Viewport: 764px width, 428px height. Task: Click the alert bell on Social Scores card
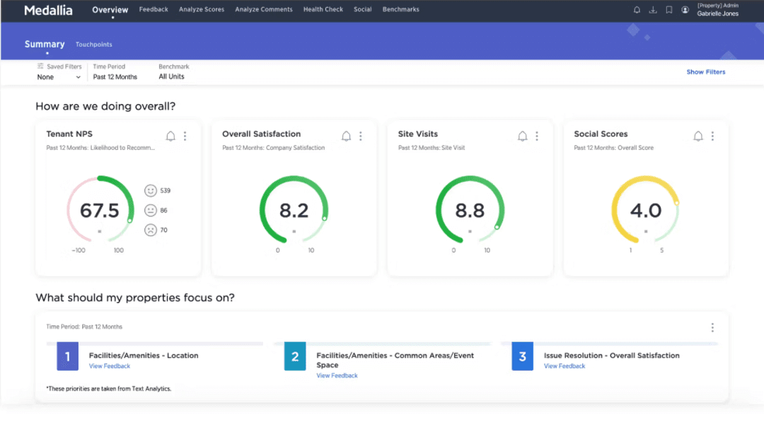pos(698,136)
